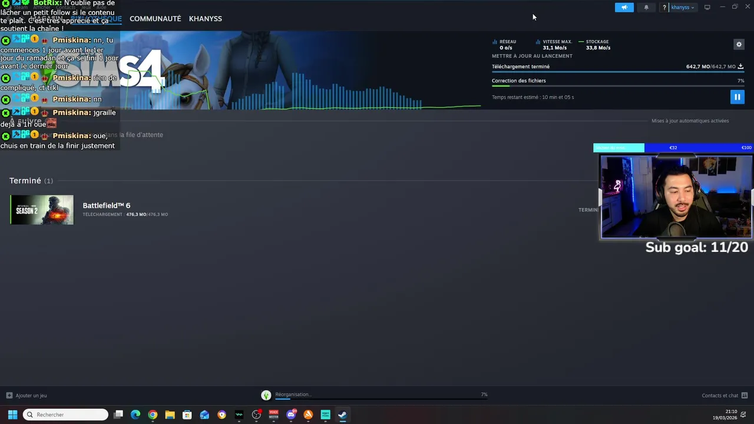The width and height of the screenshot is (754, 424).
Task: Pause the current download
Action: click(x=737, y=97)
